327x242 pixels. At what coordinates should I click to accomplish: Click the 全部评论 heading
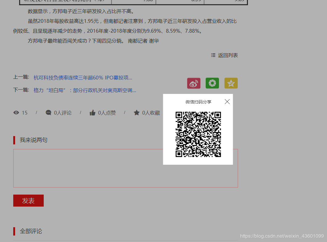point(31,231)
